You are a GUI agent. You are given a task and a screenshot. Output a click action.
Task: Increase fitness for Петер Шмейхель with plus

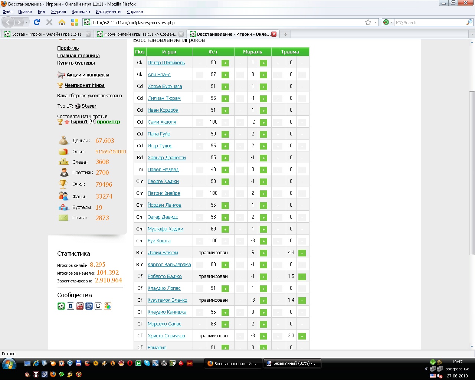coord(225,63)
